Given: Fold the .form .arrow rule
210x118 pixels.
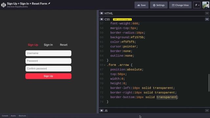Looking at the screenshot, I should (105, 65).
